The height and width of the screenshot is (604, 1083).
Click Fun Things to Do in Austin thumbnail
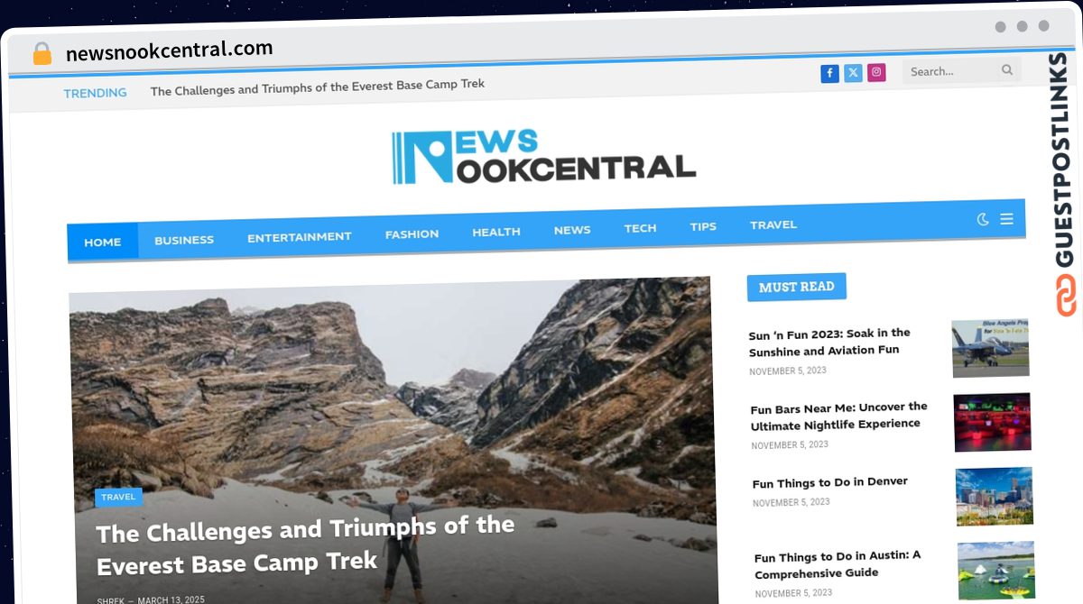click(995, 570)
